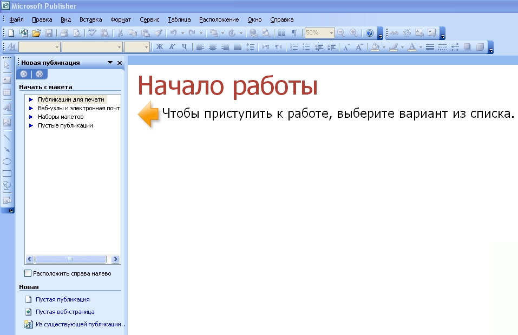Click the task pane Forward arrow button

[x=40, y=74]
